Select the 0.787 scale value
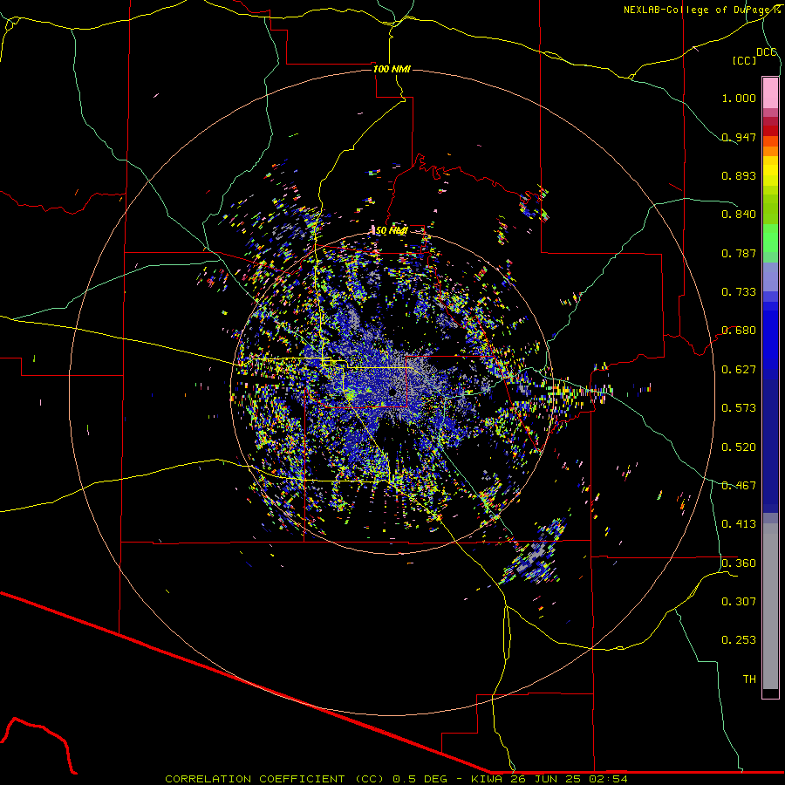The height and width of the screenshot is (785, 785). coord(739,253)
